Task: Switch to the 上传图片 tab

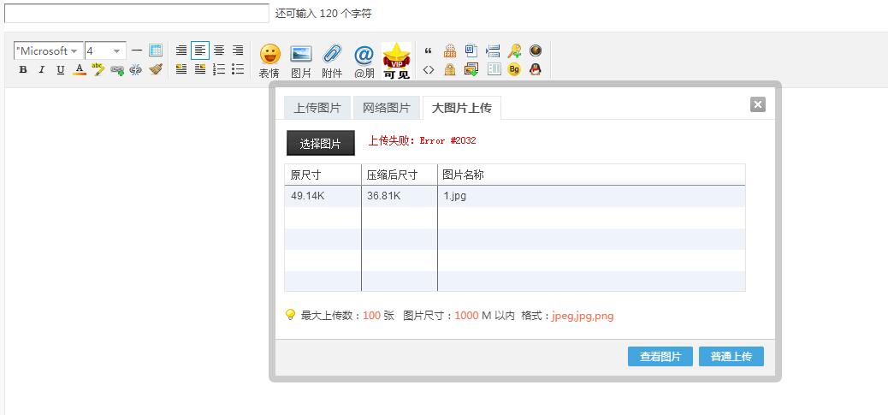Action: pyautogui.click(x=317, y=108)
